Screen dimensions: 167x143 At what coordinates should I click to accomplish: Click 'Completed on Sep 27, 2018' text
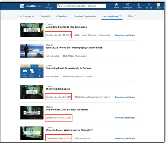[x=58, y=118]
